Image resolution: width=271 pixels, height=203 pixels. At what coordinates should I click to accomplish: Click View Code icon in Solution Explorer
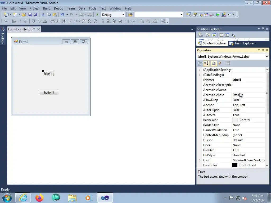tap(222, 35)
